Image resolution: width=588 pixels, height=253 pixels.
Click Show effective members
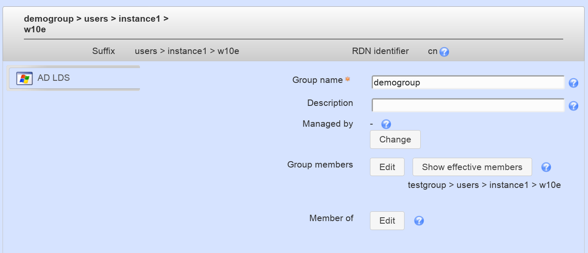pos(472,167)
